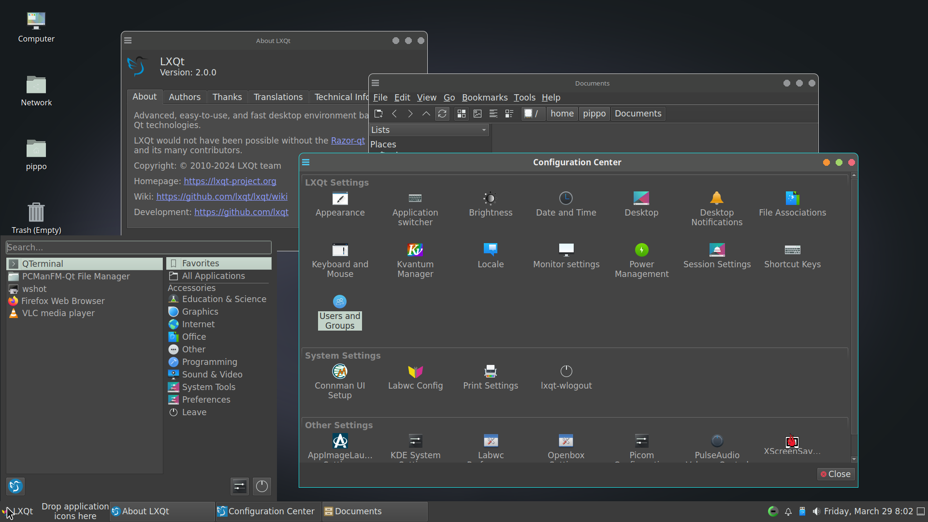Screen dimensions: 928x522
Task: Click the Leave menu item
Action: click(x=194, y=412)
